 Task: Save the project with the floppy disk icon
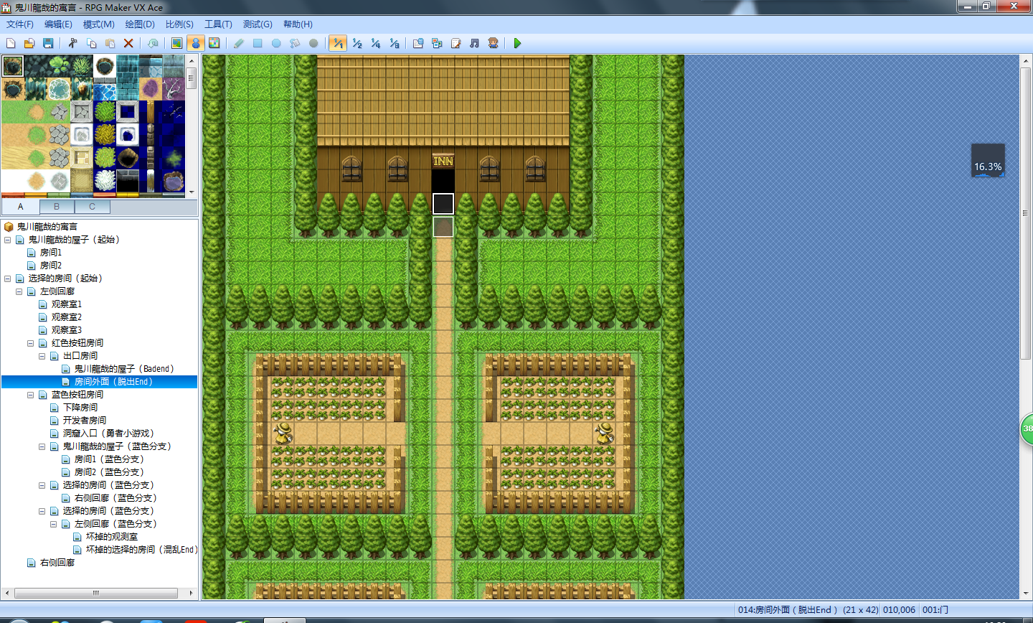point(48,43)
